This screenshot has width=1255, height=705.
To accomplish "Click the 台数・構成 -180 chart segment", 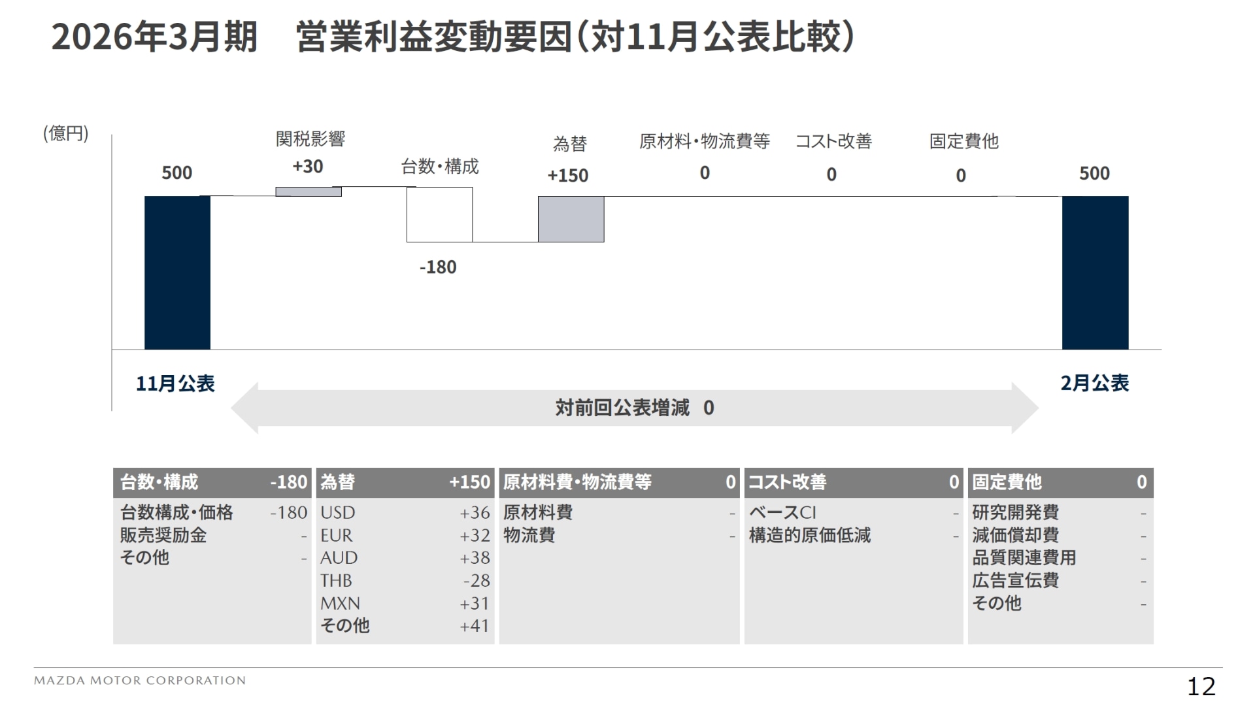I will [x=440, y=216].
